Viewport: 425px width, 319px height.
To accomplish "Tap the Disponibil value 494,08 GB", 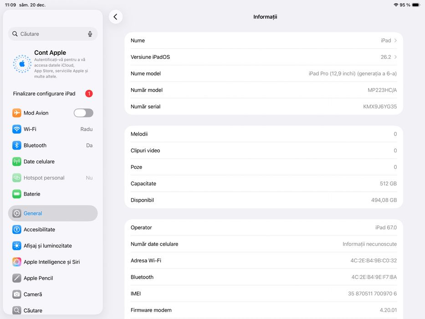I will [x=384, y=200].
